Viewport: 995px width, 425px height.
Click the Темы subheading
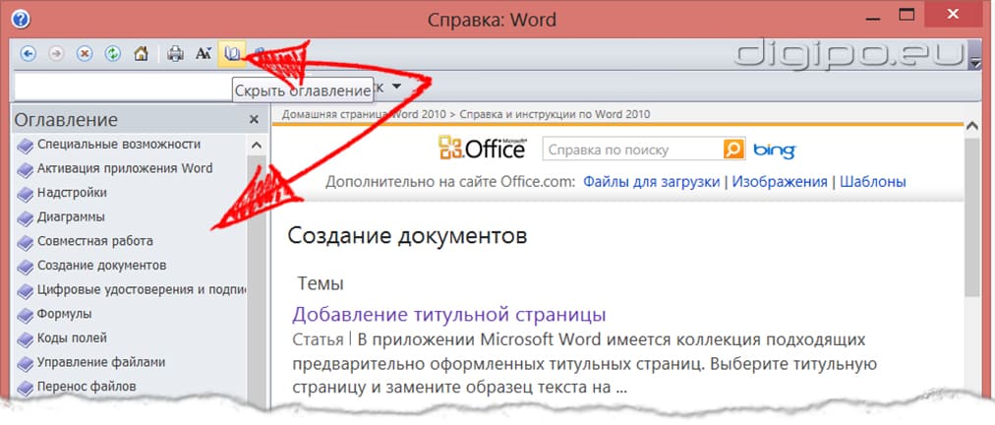point(321,283)
